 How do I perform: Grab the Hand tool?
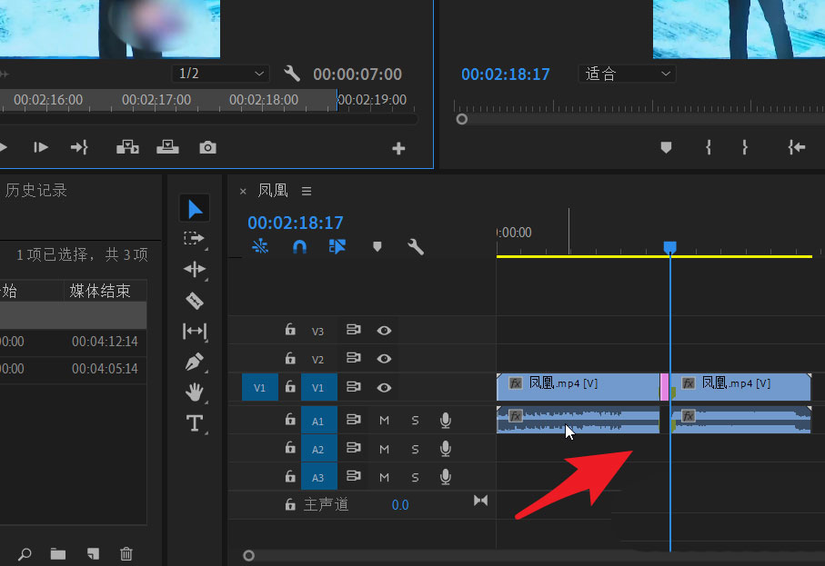click(x=194, y=393)
